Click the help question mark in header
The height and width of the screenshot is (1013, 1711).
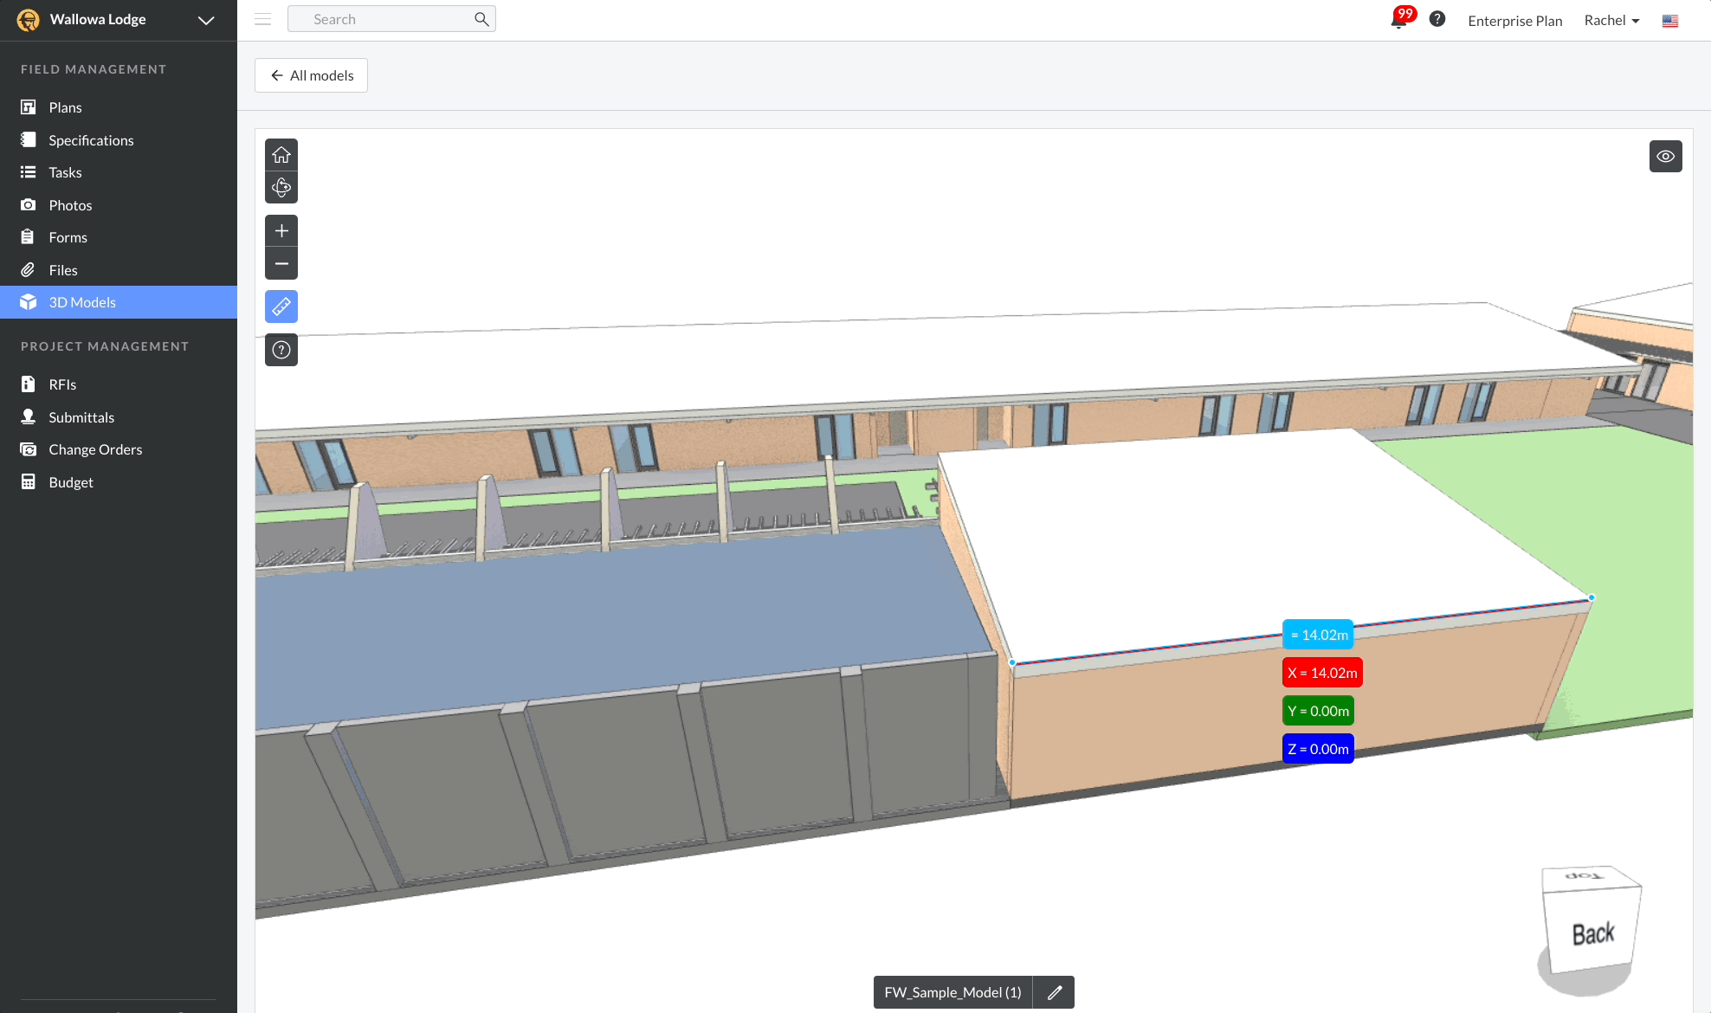(x=1437, y=19)
